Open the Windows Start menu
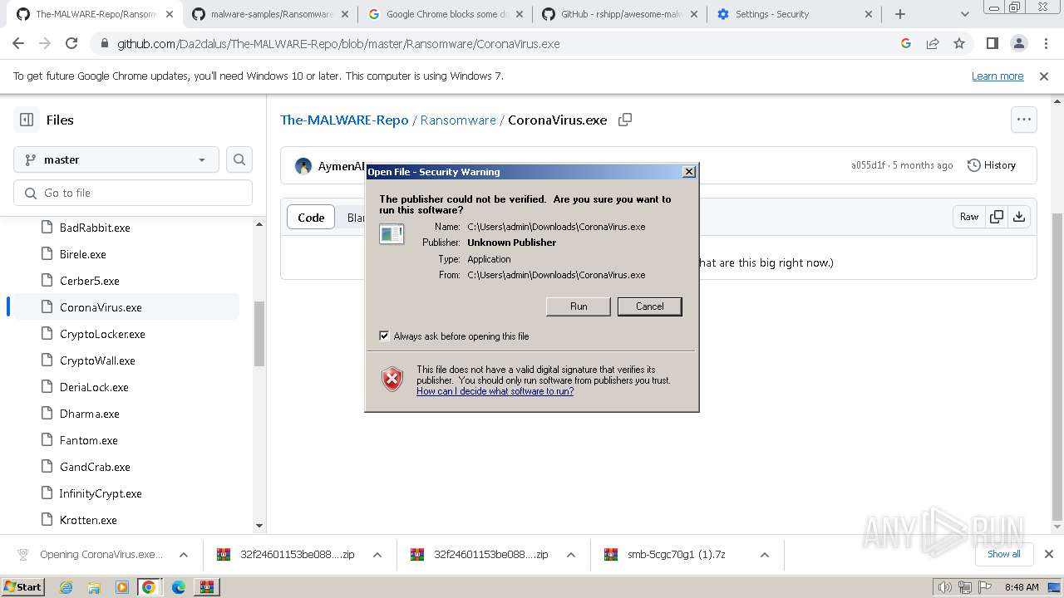 point(22,586)
